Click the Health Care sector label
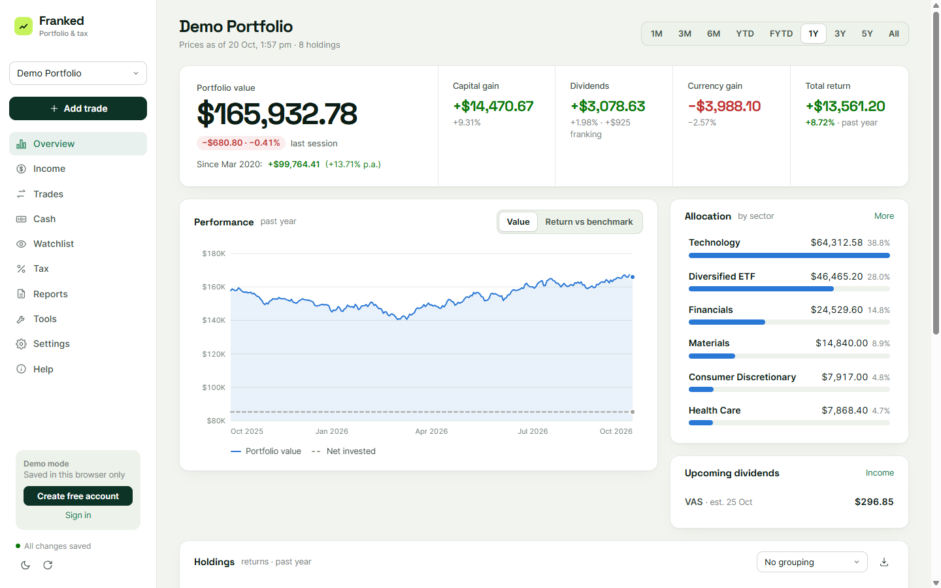 (x=714, y=410)
